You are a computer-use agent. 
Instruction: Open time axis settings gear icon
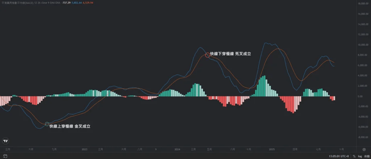(x=364, y=149)
